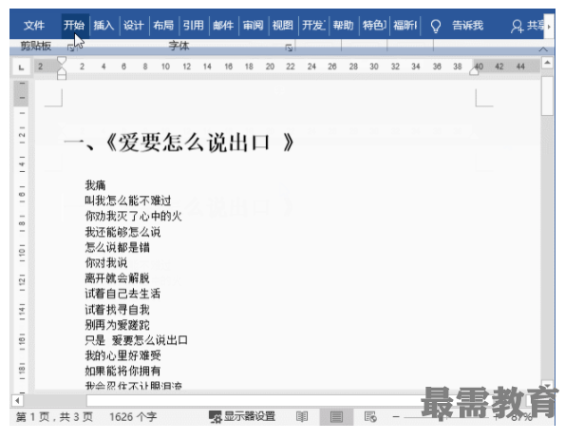565x440 pixels.
Task: Collapse the ribbon with the chevron
Action: (542, 49)
